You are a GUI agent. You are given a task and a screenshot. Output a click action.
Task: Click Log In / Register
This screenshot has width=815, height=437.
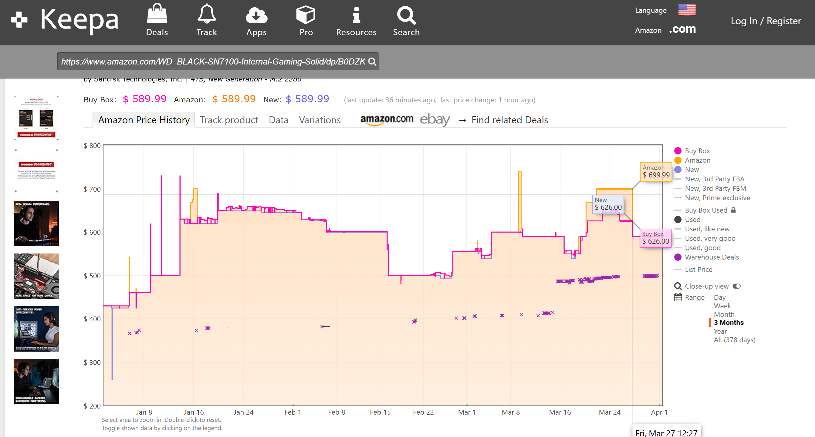click(x=766, y=21)
